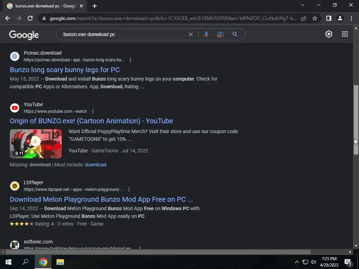Click the pcmac.download URL breadcrumb

(x=74, y=60)
